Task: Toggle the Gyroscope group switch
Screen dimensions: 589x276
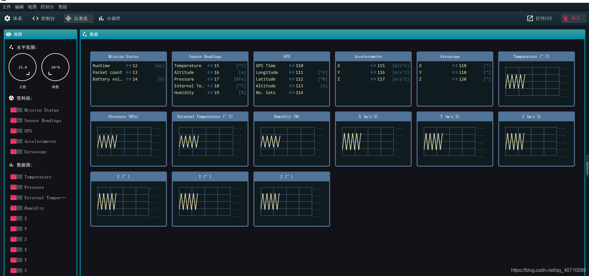Action: pos(16,152)
